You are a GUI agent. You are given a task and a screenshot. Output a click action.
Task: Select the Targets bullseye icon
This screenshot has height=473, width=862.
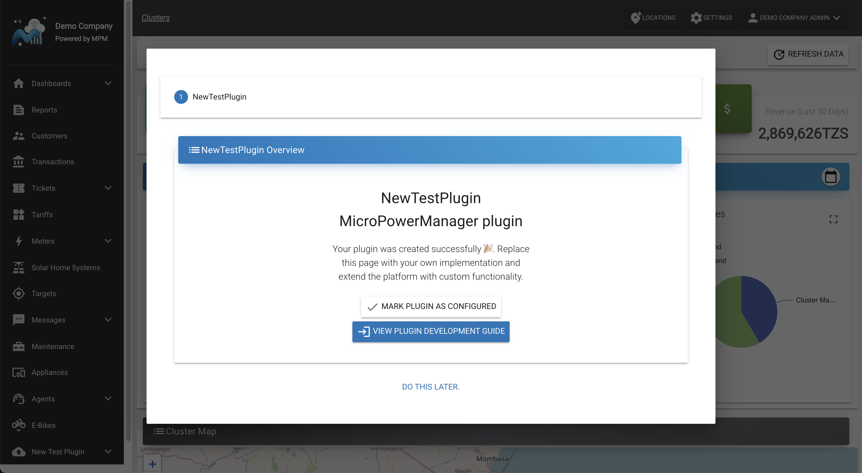click(19, 293)
